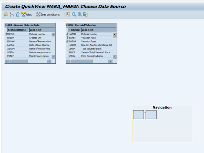Toggle the navigation pane icon
The height and width of the screenshot is (153, 204).
click(x=68, y=14)
